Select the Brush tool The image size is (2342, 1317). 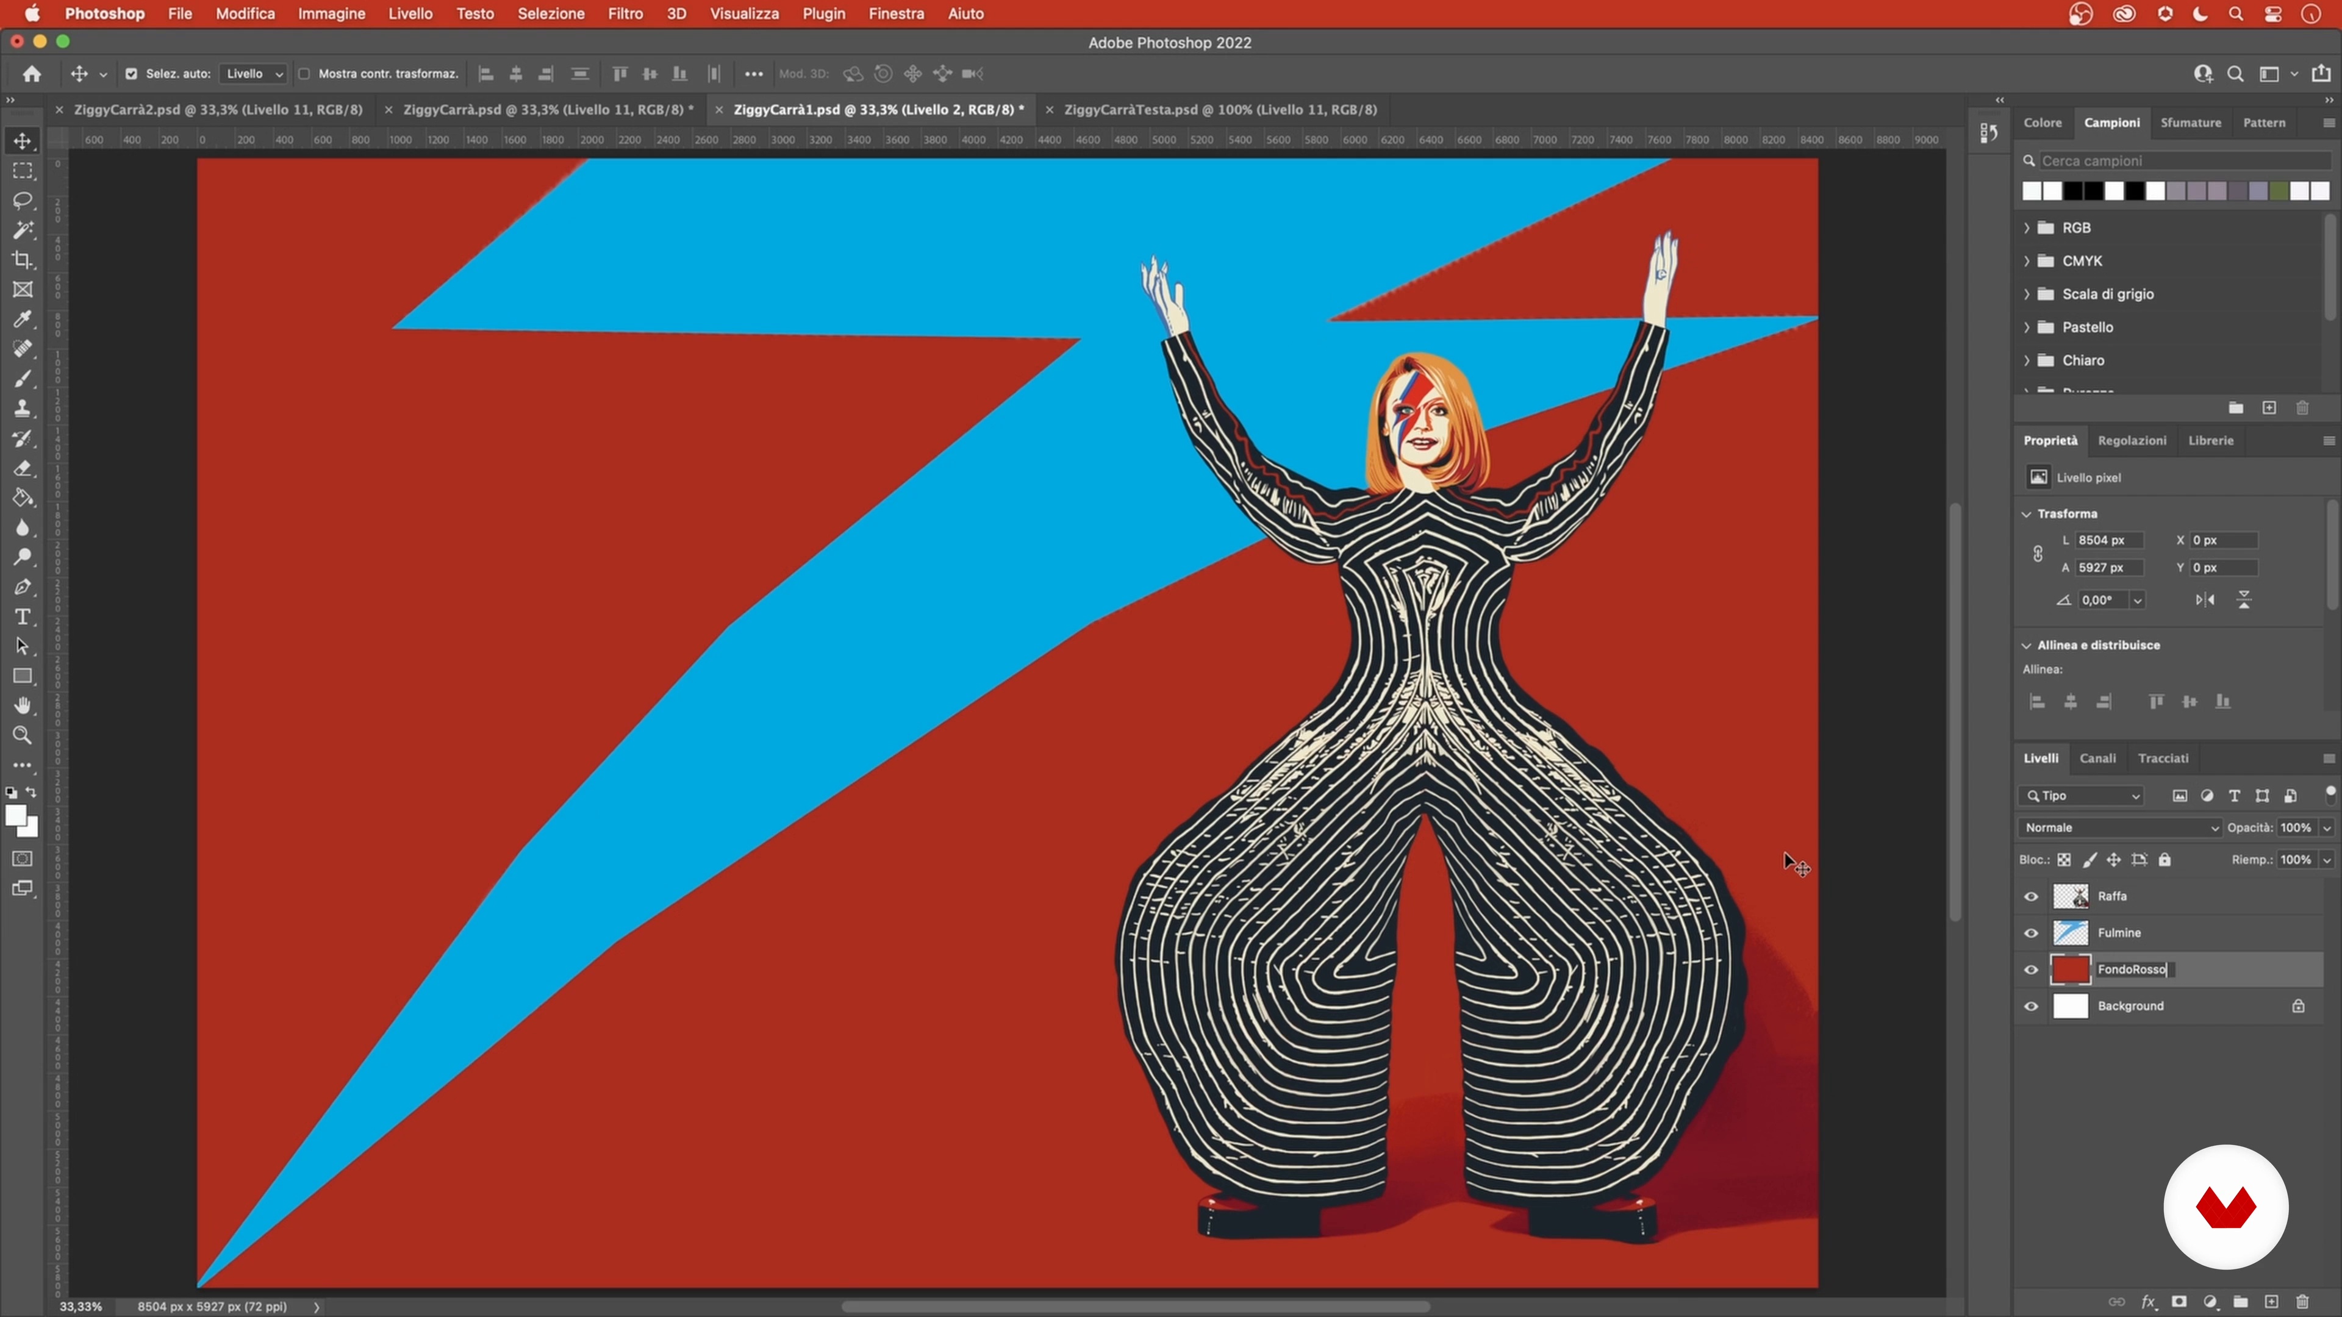(23, 379)
